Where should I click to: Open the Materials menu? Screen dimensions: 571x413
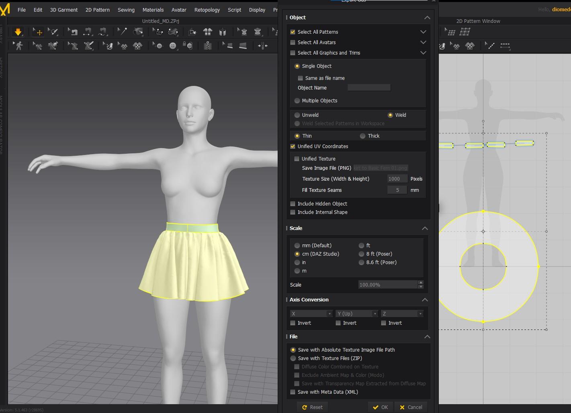click(x=153, y=10)
